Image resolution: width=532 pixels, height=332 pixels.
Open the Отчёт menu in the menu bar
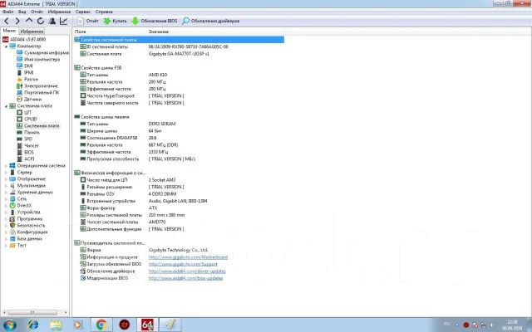(37, 12)
